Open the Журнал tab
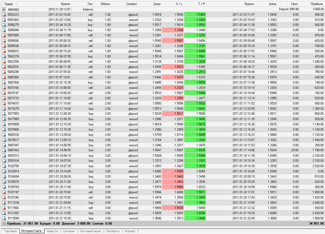 (130, 231)
